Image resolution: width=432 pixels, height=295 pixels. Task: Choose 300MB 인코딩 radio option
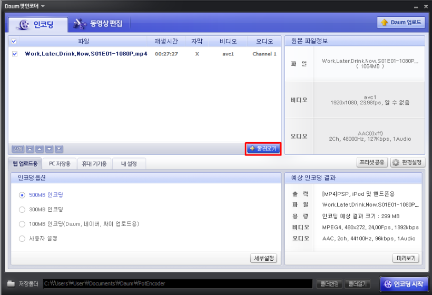tap(22, 210)
